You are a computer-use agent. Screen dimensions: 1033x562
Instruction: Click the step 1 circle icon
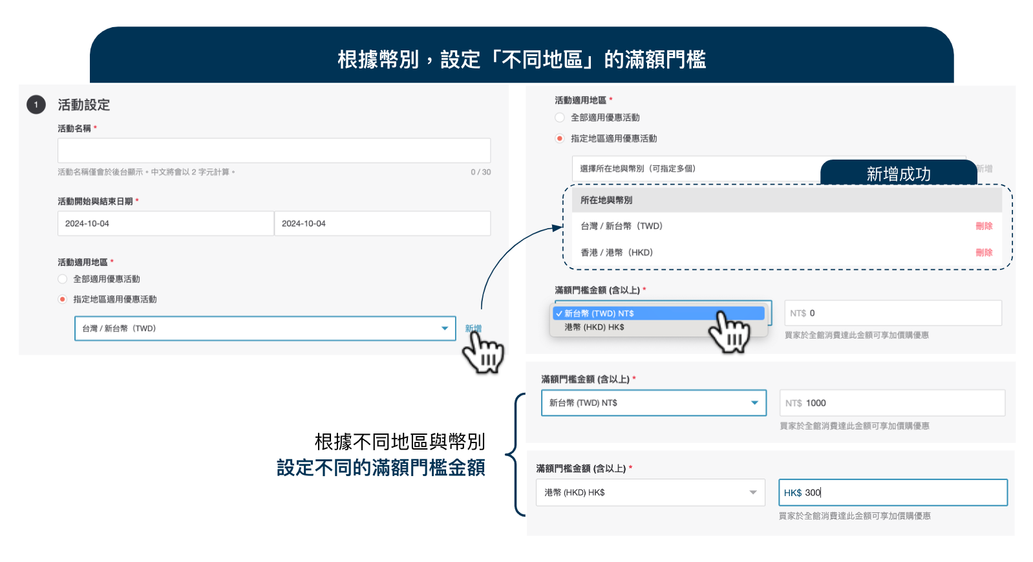(x=36, y=105)
